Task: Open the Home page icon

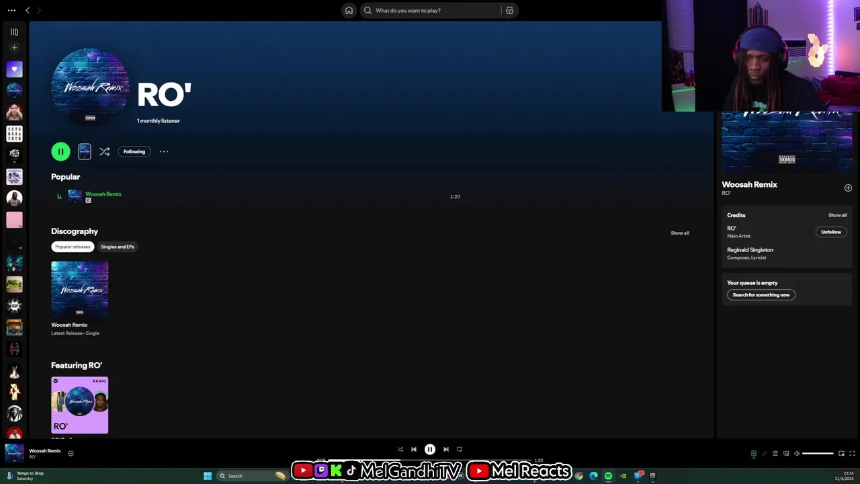Action: [x=349, y=10]
